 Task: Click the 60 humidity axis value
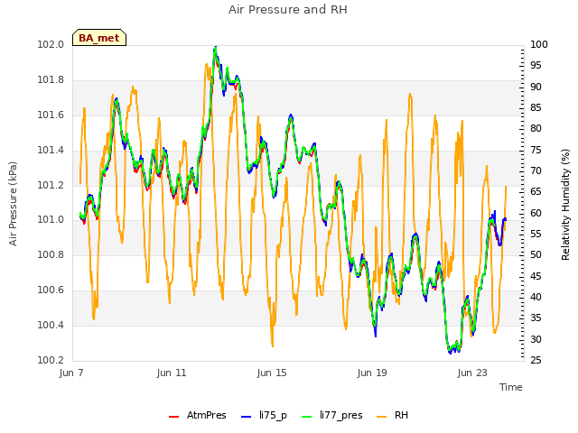[x=536, y=213]
